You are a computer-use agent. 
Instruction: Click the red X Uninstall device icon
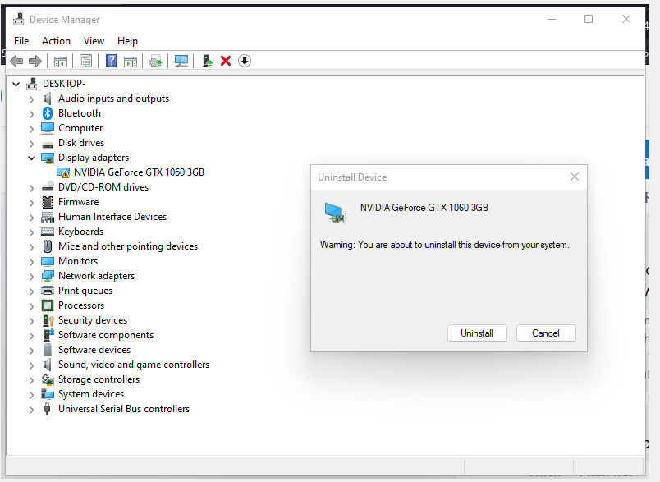tap(226, 61)
